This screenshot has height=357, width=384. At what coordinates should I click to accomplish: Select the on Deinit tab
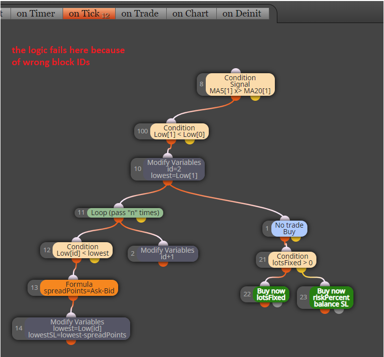pos(242,14)
